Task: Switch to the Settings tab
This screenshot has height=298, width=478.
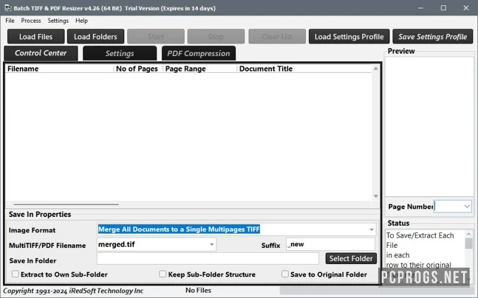Action: [119, 53]
